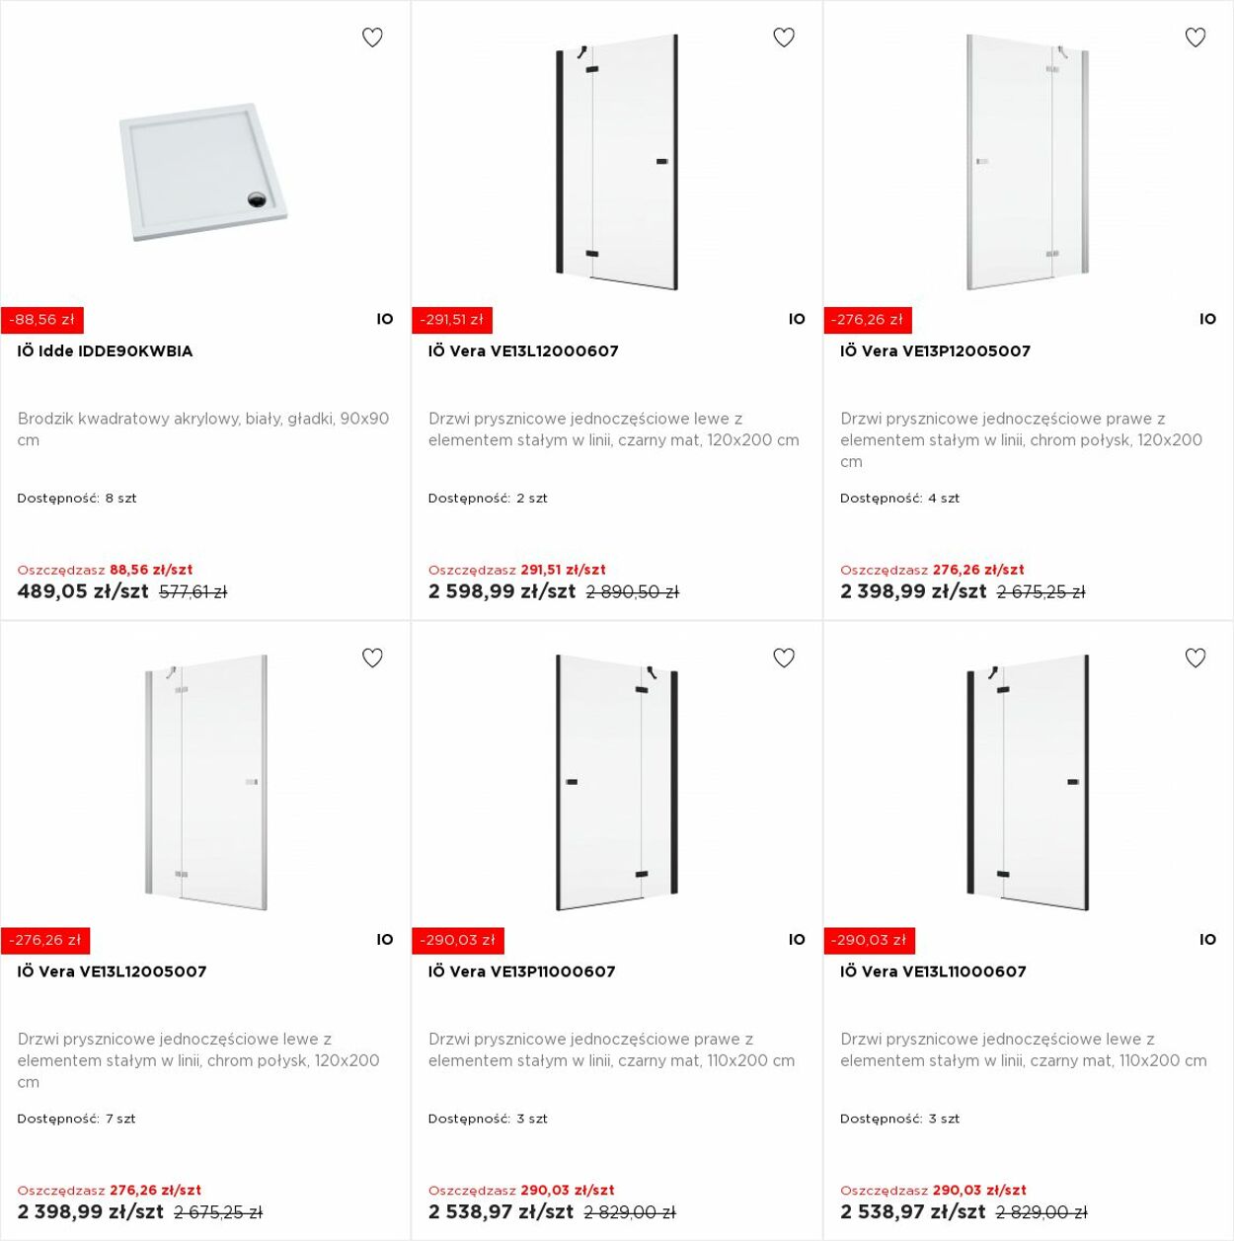Toggle the favorite heart for VE13P11000607
Viewport: 1234px width, 1241px height.
coord(784,658)
